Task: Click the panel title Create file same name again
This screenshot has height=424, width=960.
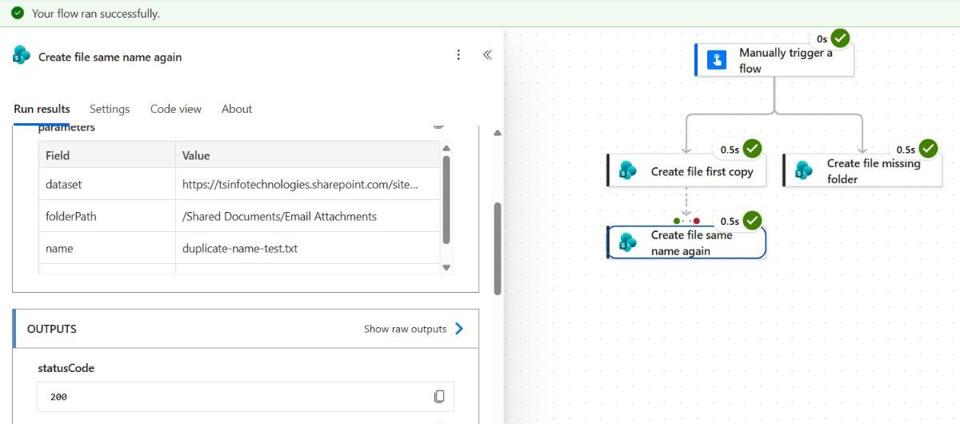Action: (110, 57)
